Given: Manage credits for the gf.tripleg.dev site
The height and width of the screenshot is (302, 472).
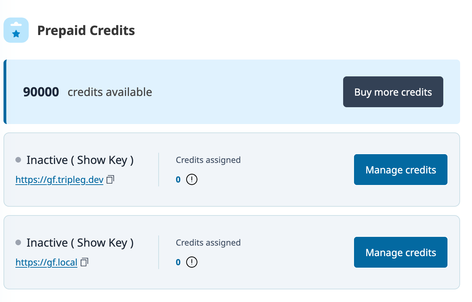Looking at the screenshot, I should 401,170.
